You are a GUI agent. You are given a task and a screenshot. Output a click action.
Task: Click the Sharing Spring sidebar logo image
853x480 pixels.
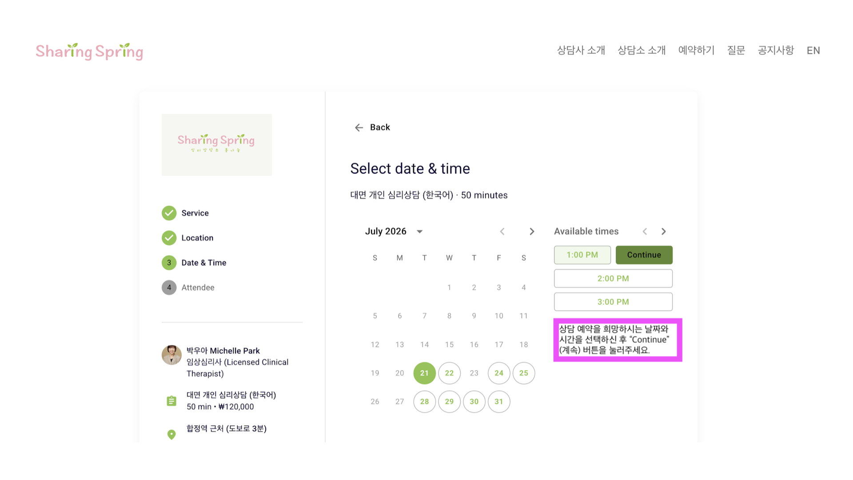(x=217, y=145)
